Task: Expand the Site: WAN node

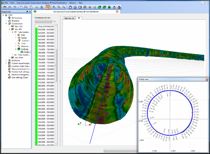Action: [9, 57]
